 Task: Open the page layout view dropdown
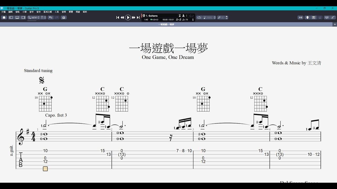(x=43, y=18)
